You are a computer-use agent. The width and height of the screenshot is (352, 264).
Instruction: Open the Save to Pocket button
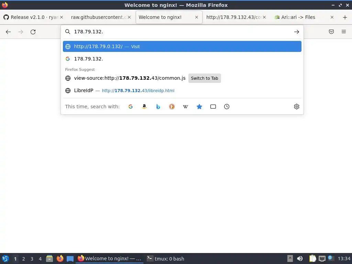[331, 32]
